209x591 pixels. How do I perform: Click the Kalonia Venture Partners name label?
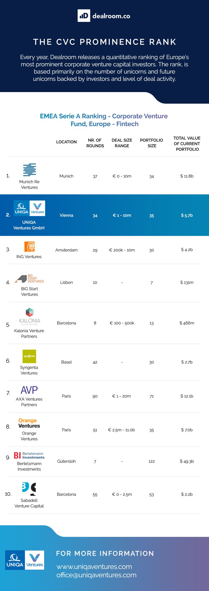pos(29,334)
